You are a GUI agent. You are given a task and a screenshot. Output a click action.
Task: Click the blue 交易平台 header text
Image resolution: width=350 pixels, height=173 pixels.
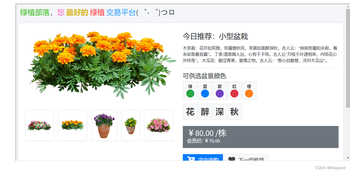(x=121, y=12)
